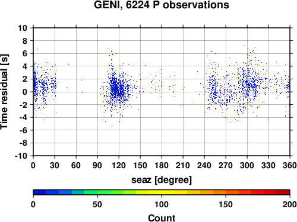This screenshot has width=297, height=222.
Task: Click the yellow middle of the colorbar
Action: [x=162, y=192]
